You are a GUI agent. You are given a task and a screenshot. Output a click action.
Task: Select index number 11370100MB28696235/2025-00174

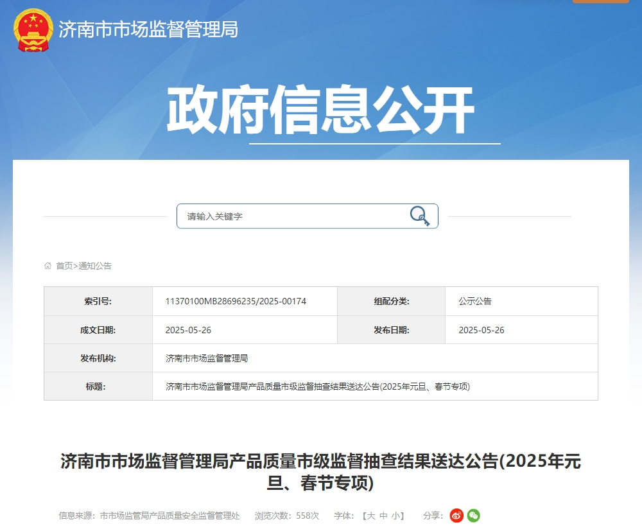coord(236,301)
